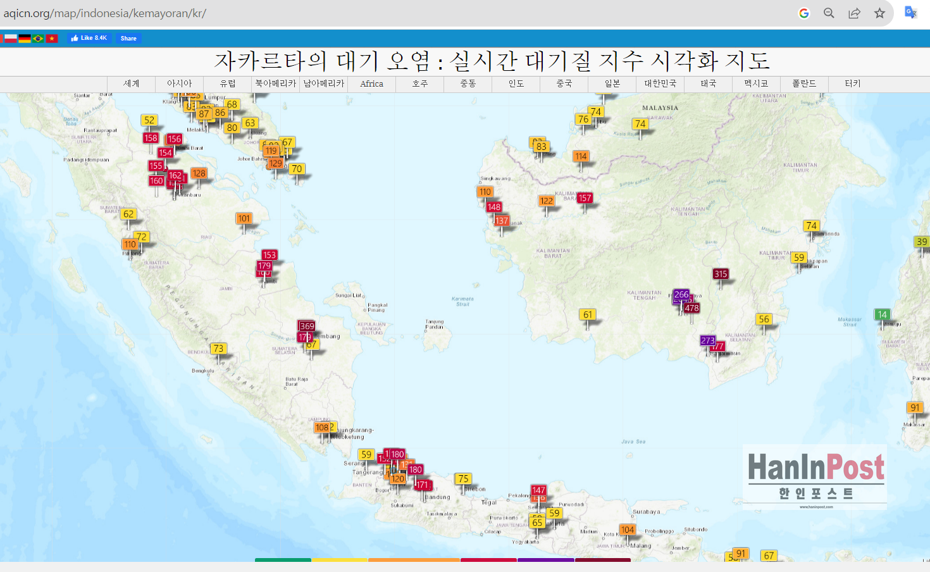
Task: Switch language via the German flag
Action: tap(25, 39)
